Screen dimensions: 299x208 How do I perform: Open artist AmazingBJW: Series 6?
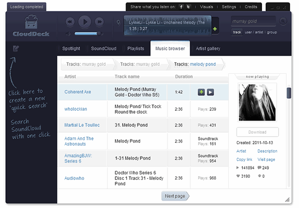pyautogui.click(x=78, y=158)
